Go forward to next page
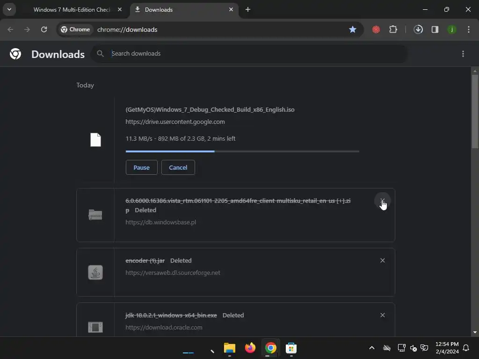479x359 pixels. tap(27, 29)
